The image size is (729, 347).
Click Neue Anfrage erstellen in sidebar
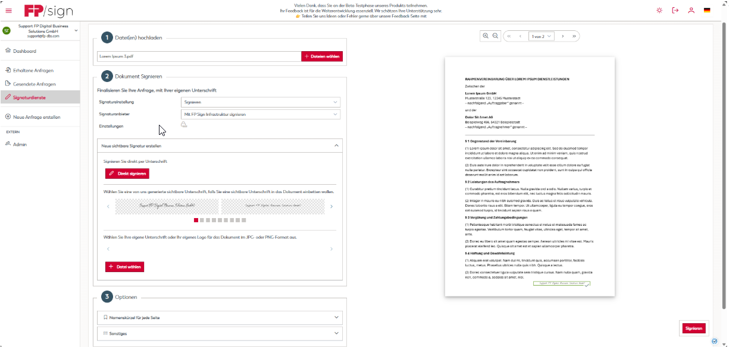pyautogui.click(x=40, y=117)
